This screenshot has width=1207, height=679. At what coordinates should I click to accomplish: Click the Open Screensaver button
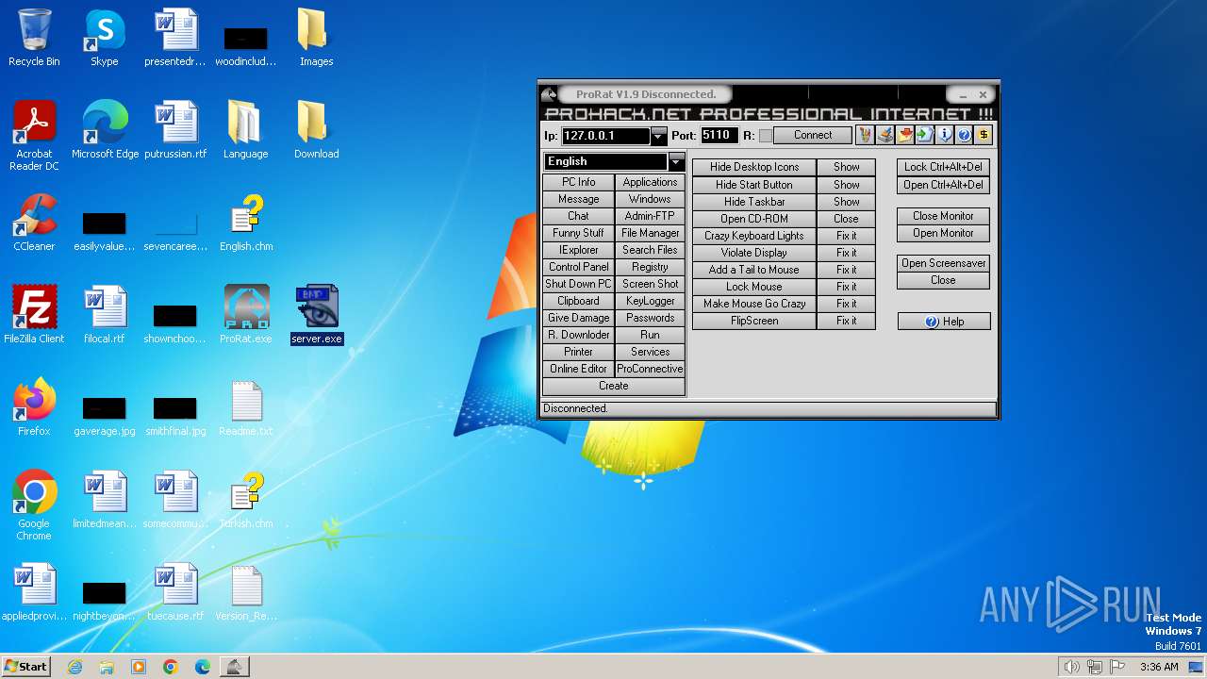pyautogui.click(x=943, y=263)
